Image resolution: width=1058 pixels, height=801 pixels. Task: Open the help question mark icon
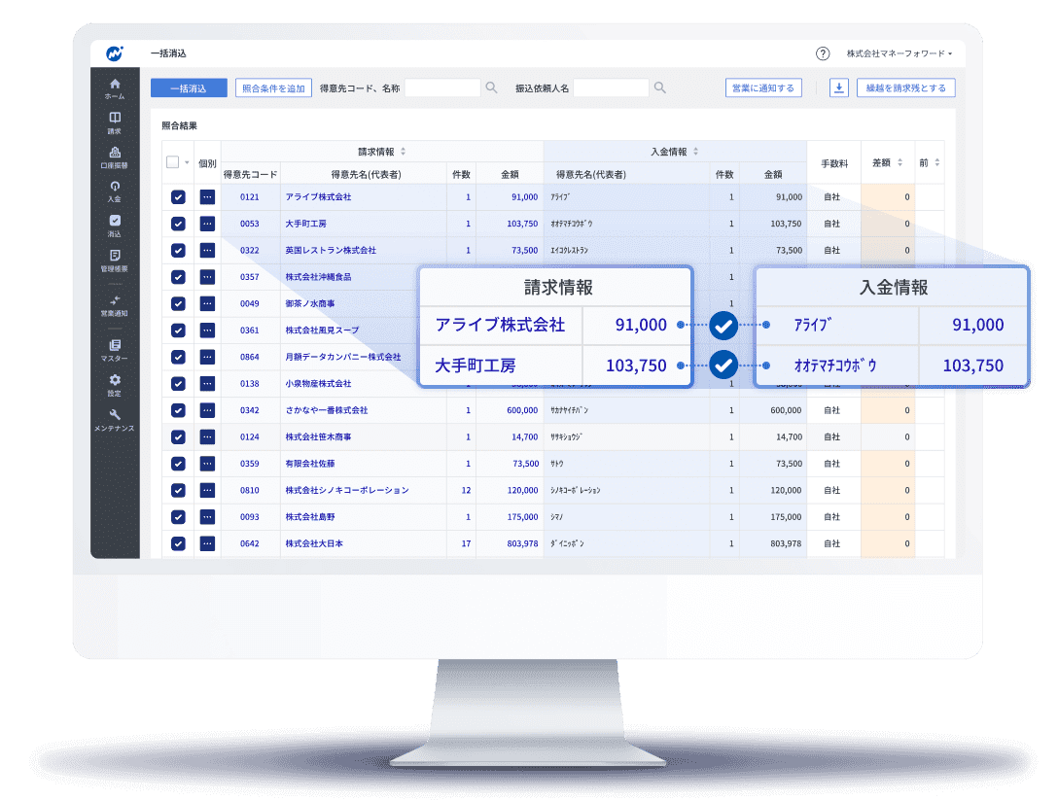(823, 53)
